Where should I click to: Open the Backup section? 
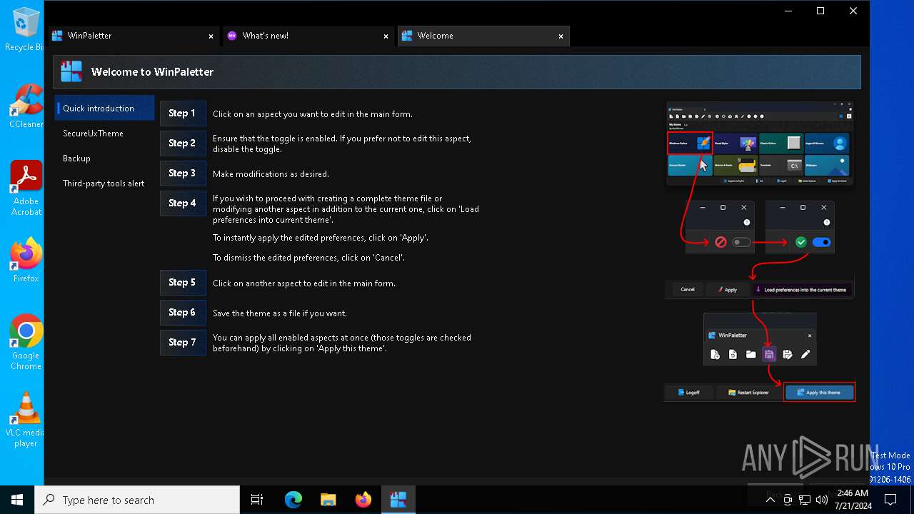tap(104, 158)
